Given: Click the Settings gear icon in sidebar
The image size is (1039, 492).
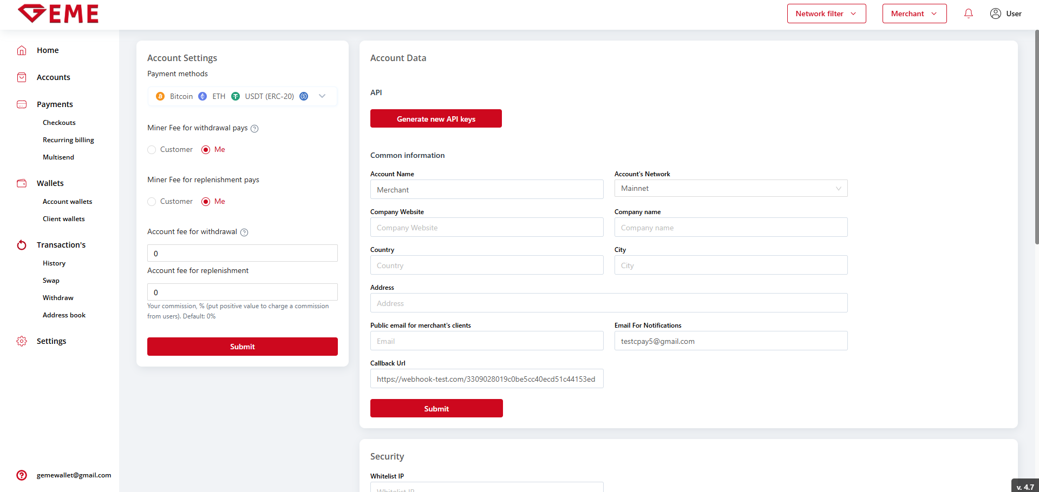Looking at the screenshot, I should click(22, 341).
